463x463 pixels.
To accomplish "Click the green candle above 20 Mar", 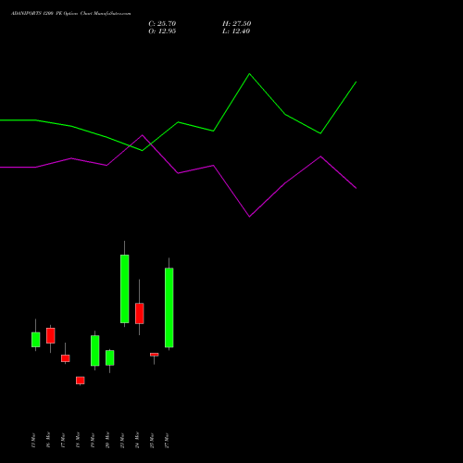I will click(x=110, y=357).
